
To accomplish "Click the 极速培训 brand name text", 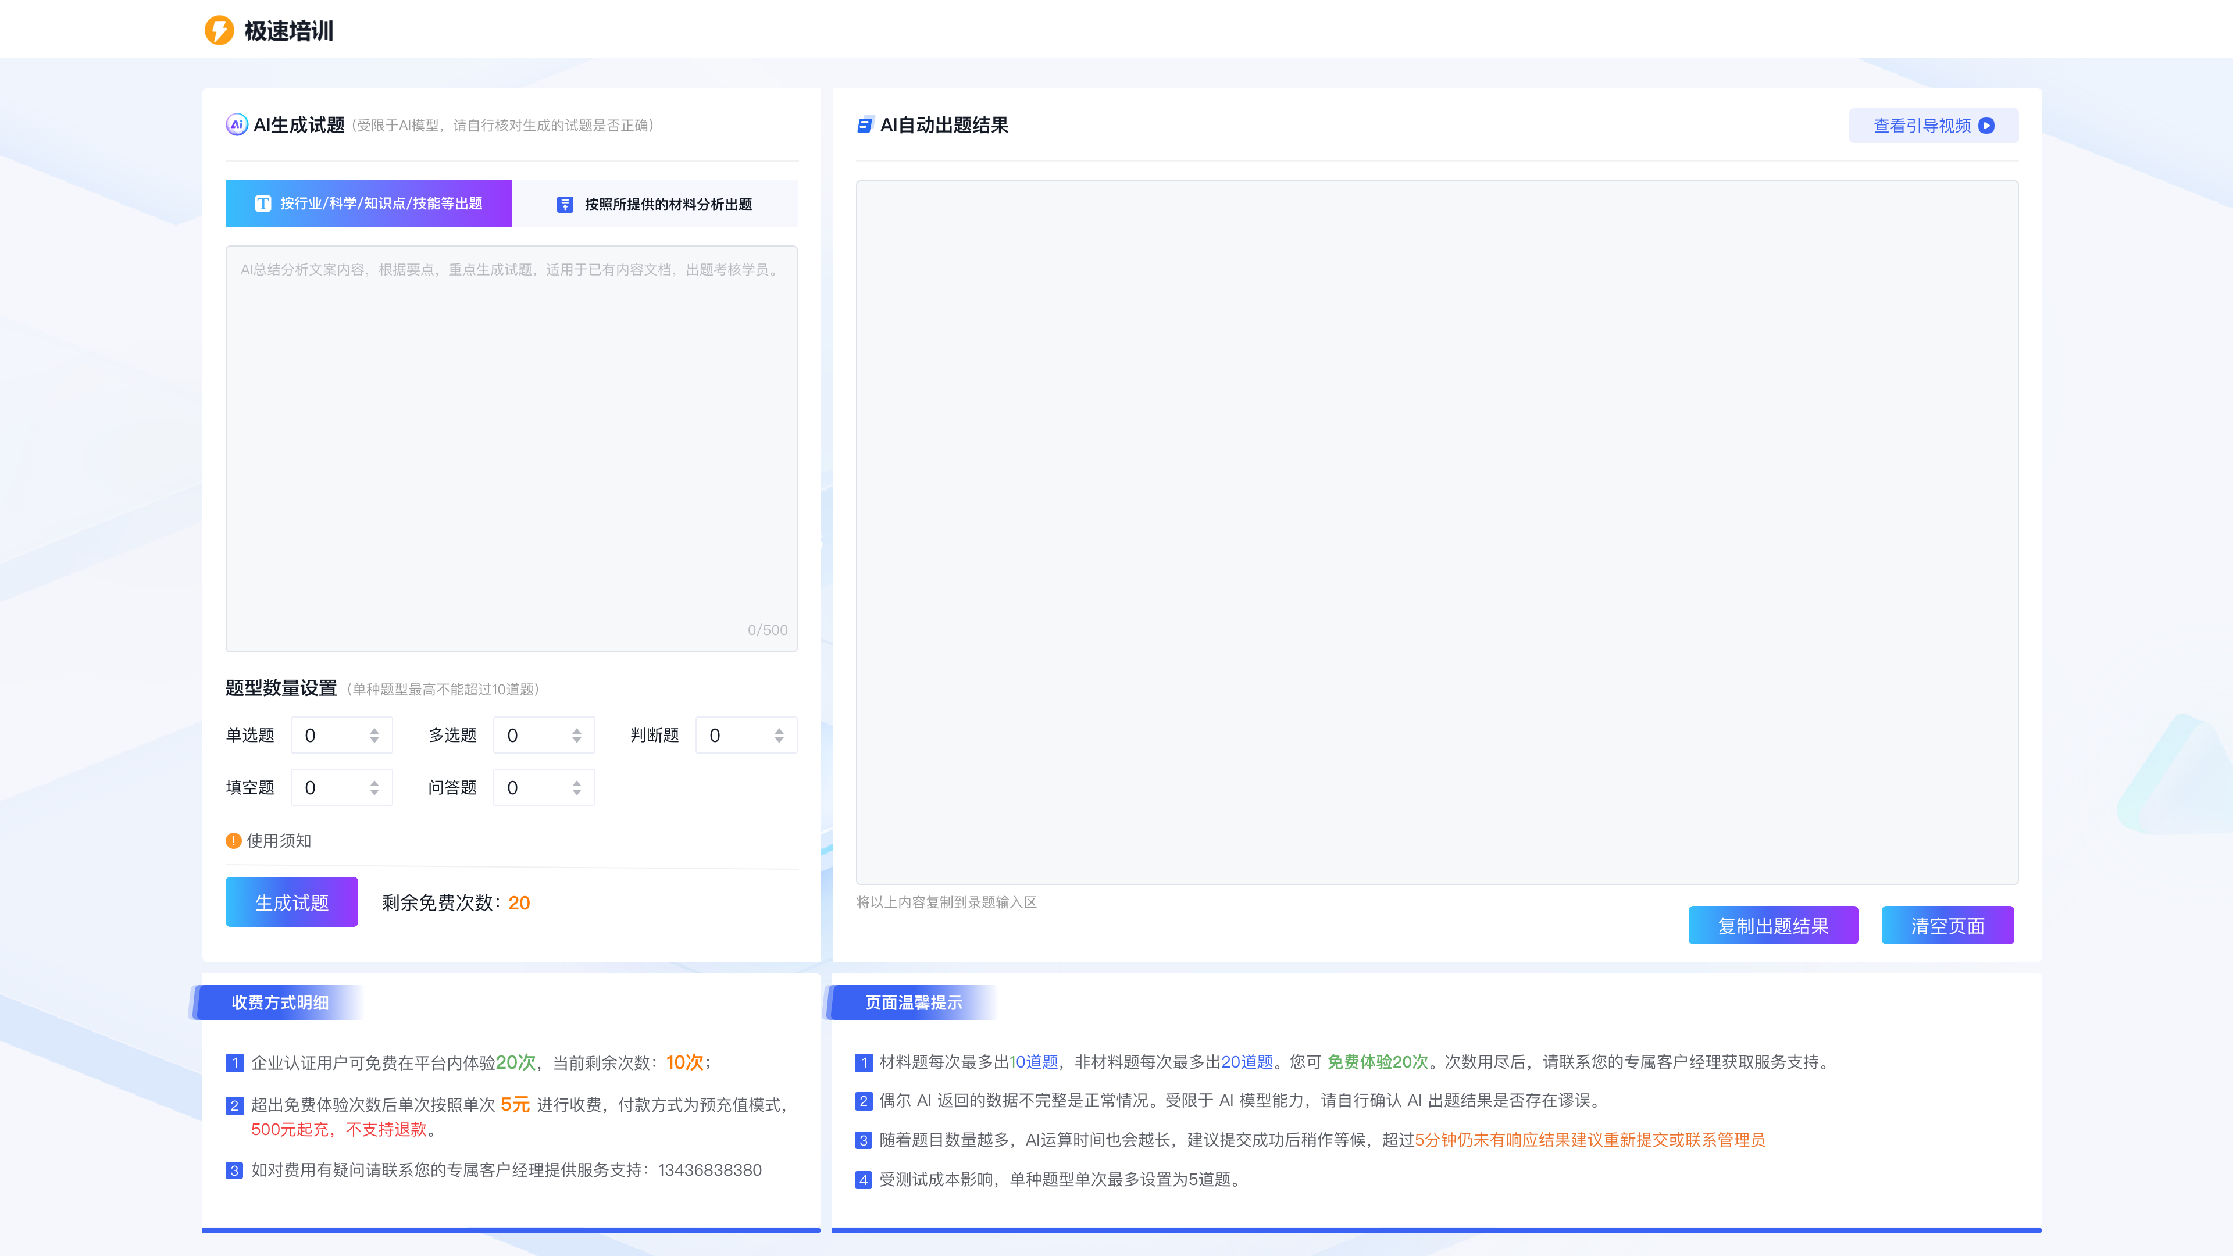I will (288, 31).
